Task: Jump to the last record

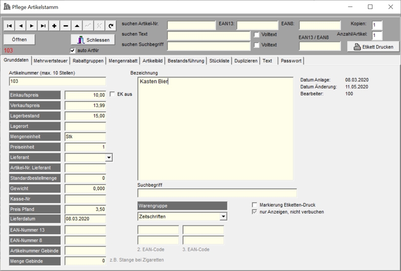Action: (43, 25)
